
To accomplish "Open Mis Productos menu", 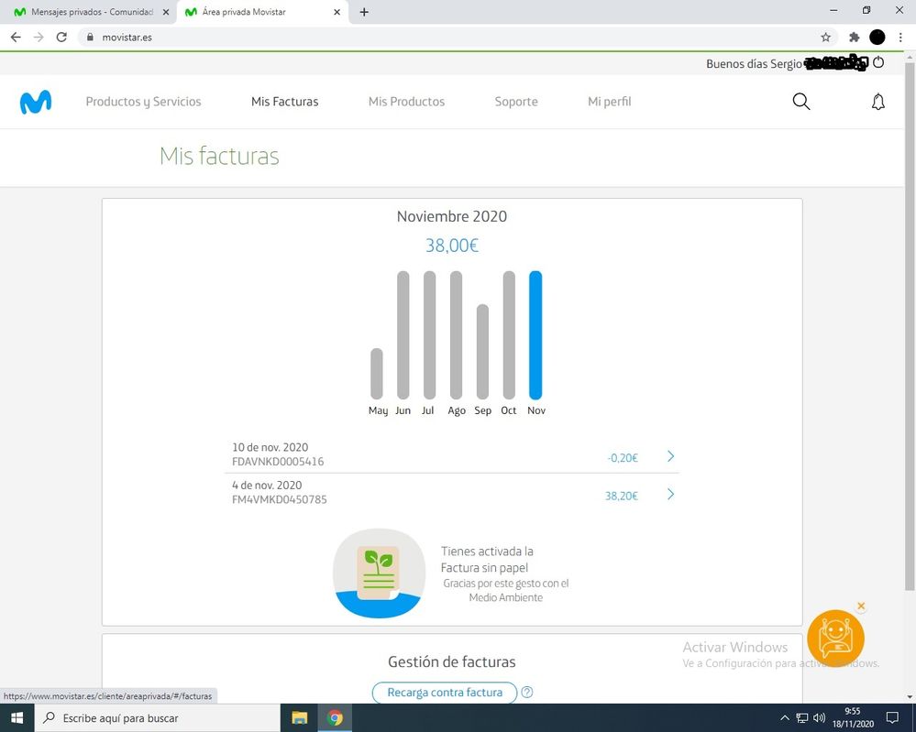I will pyautogui.click(x=406, y=102).
